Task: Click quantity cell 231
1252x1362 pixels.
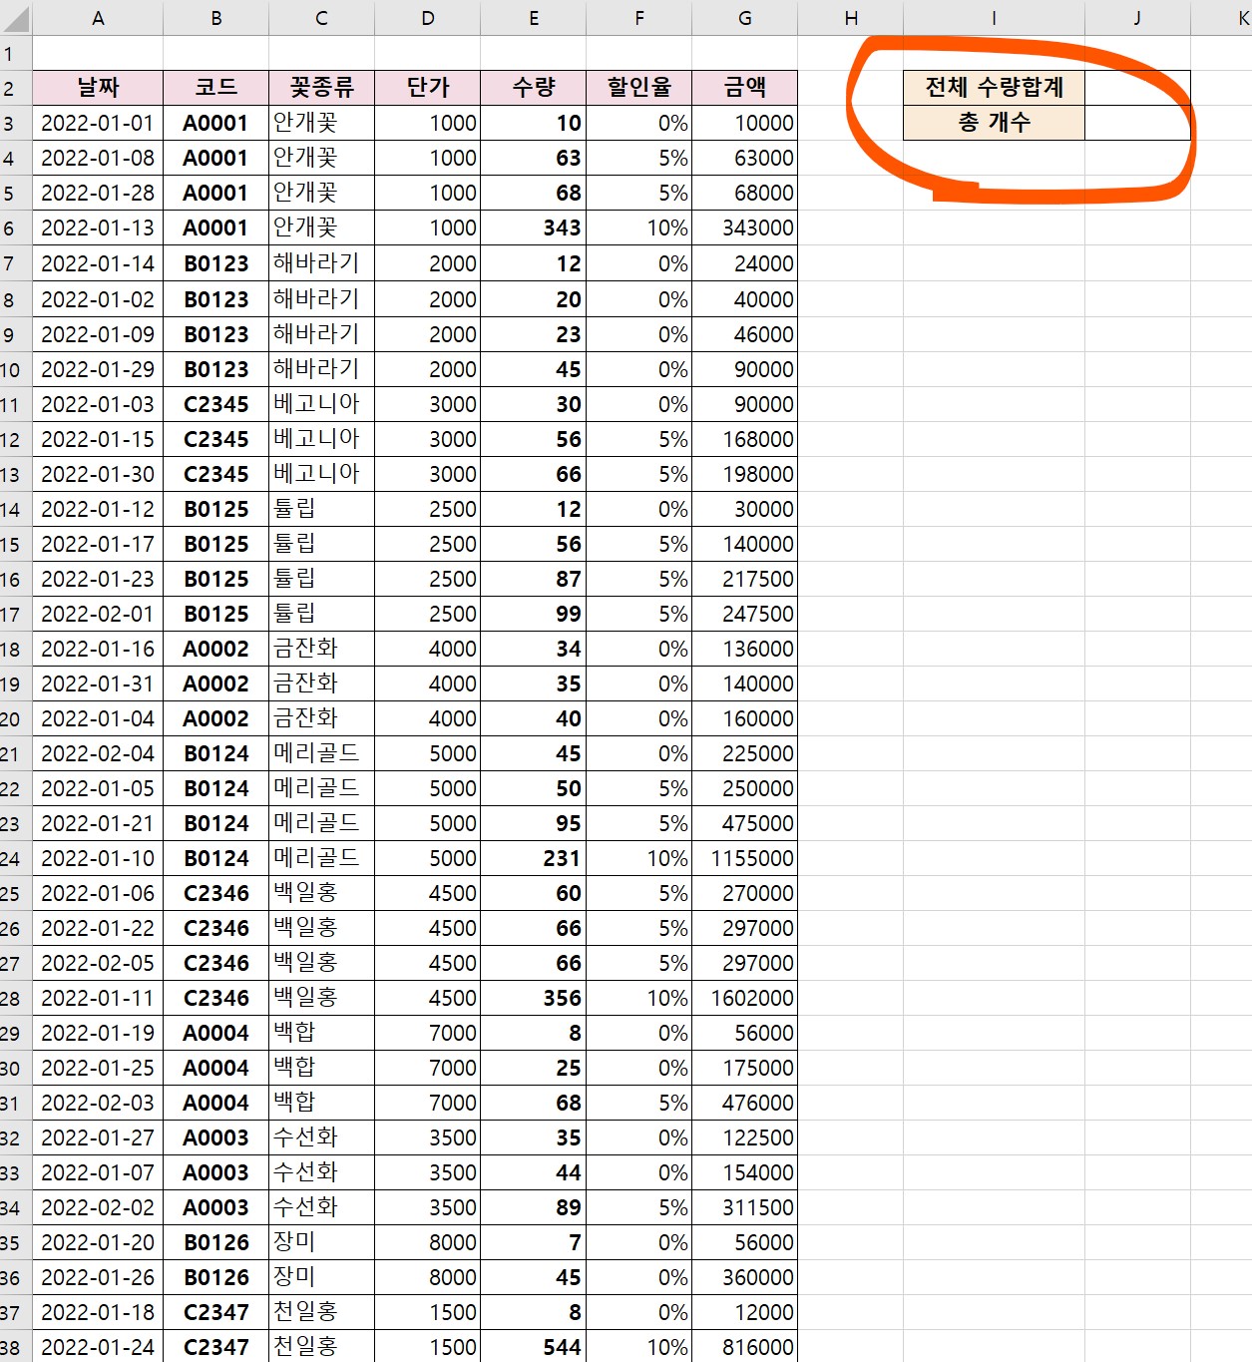Action: coord(534,858)
